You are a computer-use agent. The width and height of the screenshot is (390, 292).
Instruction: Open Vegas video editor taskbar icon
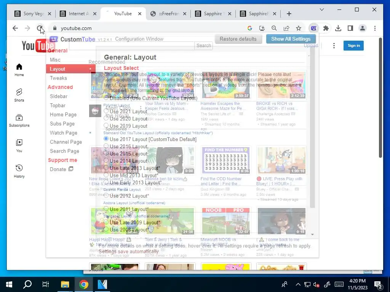pos(102,284)
